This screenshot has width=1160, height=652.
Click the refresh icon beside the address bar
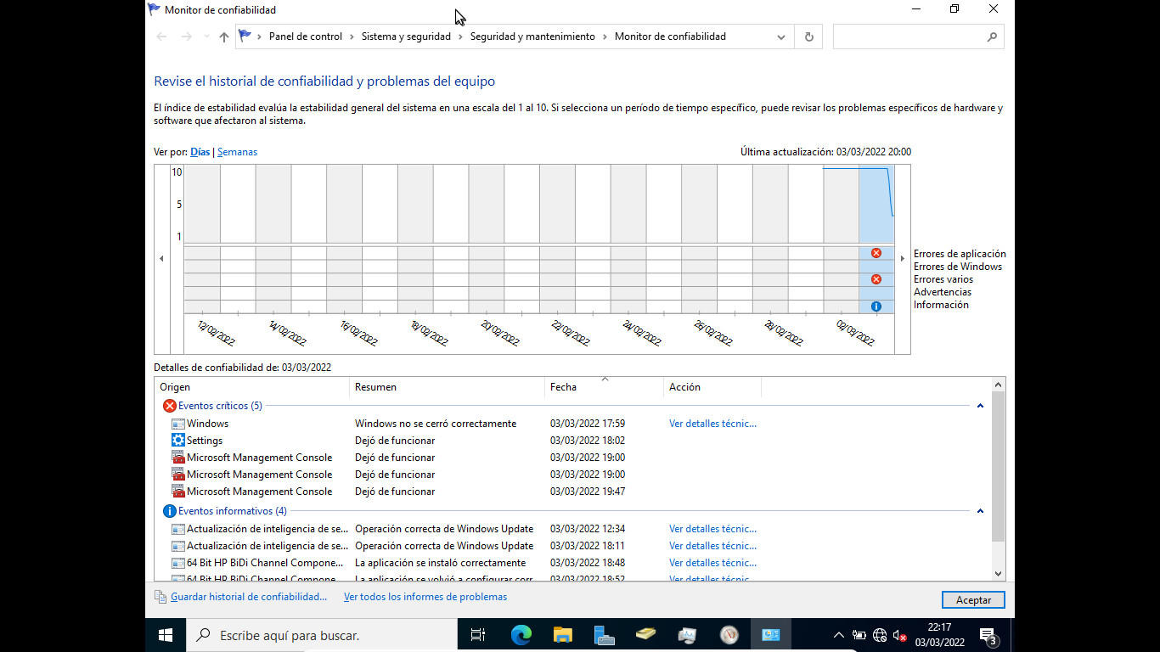coord(808,37)
